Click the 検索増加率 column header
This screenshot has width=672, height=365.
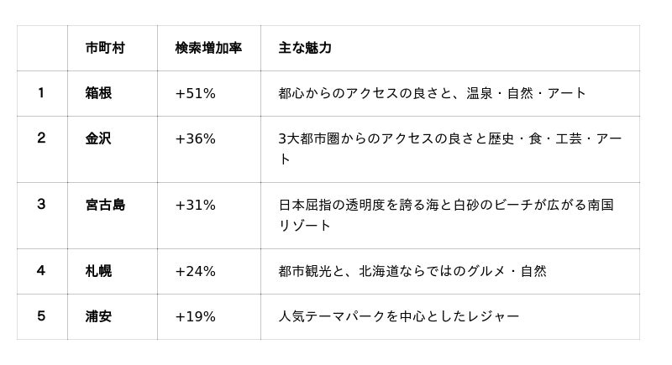pyautogui.click(x=208, y=48)
